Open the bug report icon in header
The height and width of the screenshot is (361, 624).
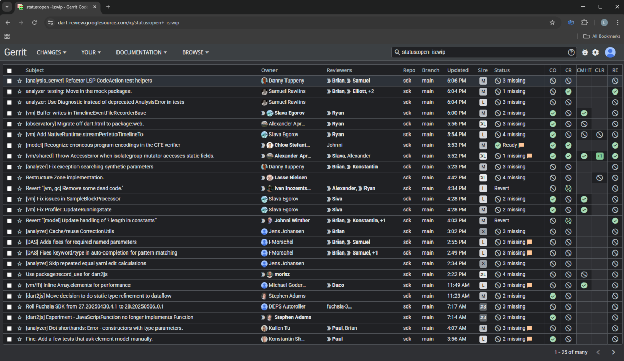click(x=585, y=52)
